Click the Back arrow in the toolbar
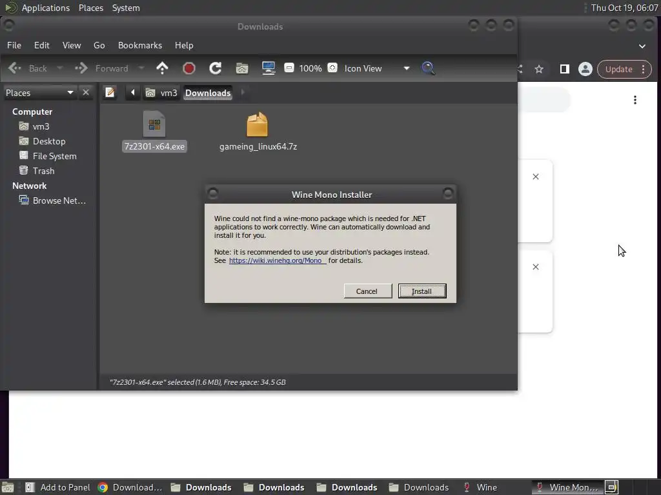The width and height of the screenshot is (661, 495). click(x=15, y=68)
